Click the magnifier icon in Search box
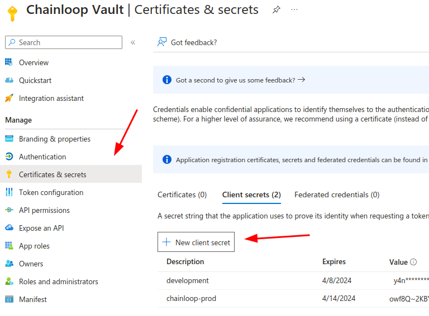 [12, 42]
